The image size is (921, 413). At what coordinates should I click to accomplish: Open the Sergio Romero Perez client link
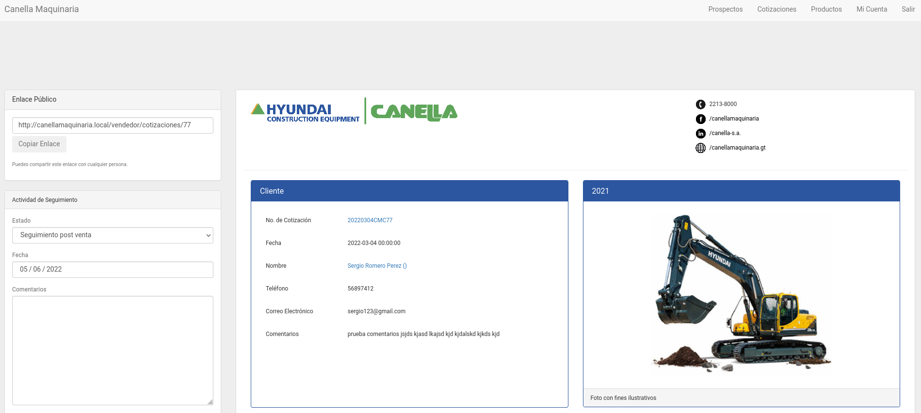(377, 266)
